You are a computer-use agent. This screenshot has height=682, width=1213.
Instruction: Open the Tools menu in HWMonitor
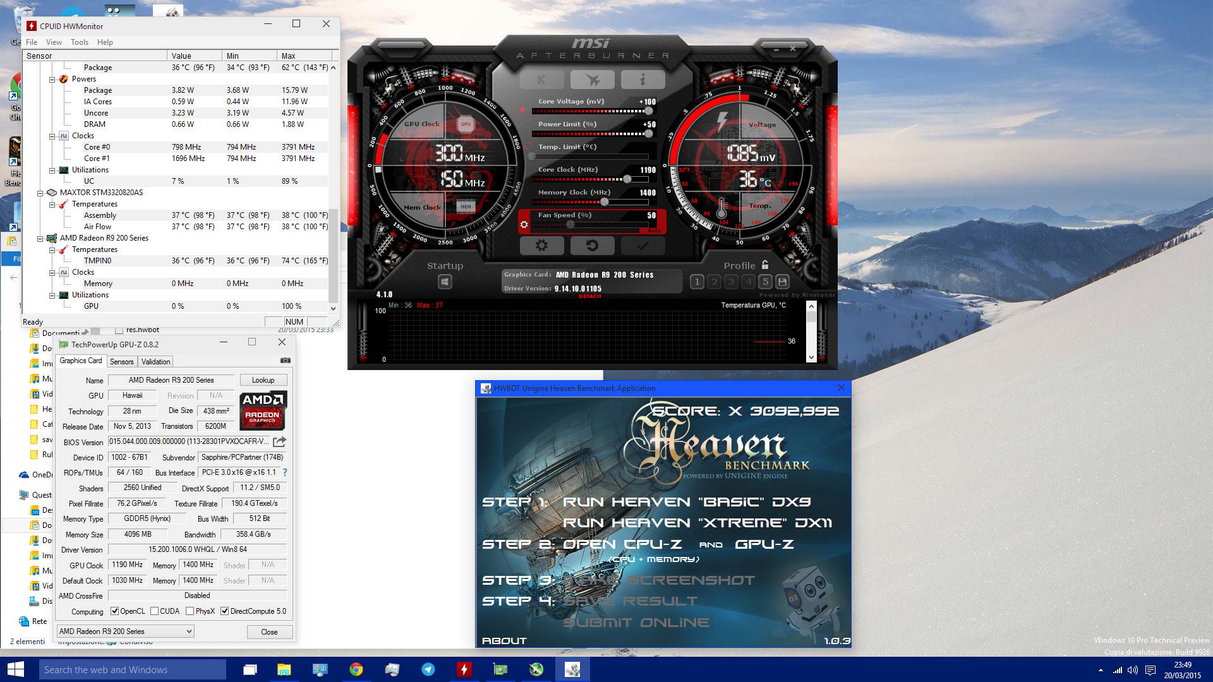point(80,42)
